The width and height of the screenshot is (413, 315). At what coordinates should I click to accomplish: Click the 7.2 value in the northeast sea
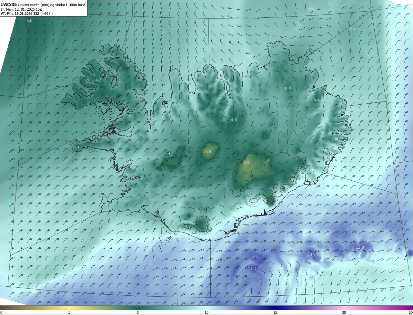pyautogui.click(x=352, y=30)
